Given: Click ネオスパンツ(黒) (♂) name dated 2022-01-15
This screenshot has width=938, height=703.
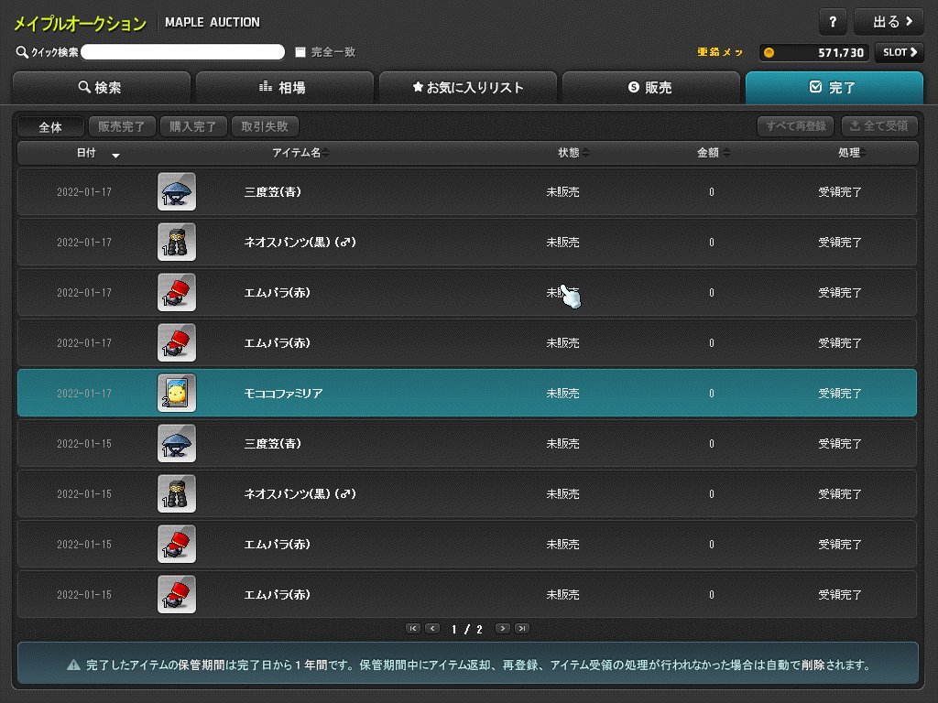Looking at the screenshot, I should point(300,493).
